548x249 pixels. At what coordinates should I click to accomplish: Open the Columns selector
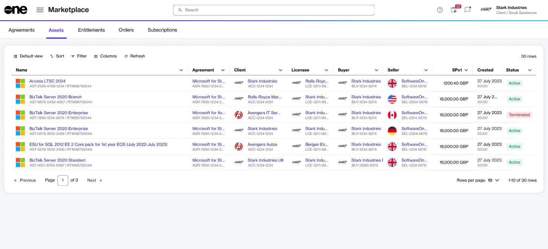[x=105, y=56]
